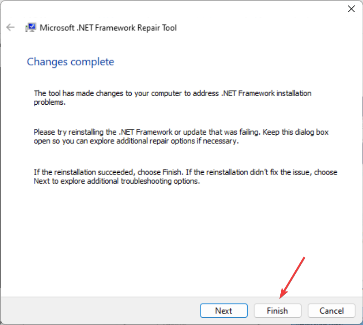The image size is (363, 325).
Task: Click the gray footer bar left of Next
Action: (x=99, y=310)
